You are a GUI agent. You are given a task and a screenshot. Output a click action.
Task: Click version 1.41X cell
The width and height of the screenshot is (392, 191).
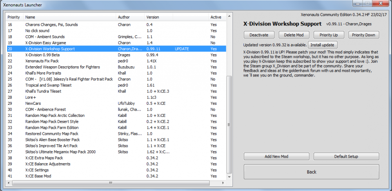[x=152, y=61]
